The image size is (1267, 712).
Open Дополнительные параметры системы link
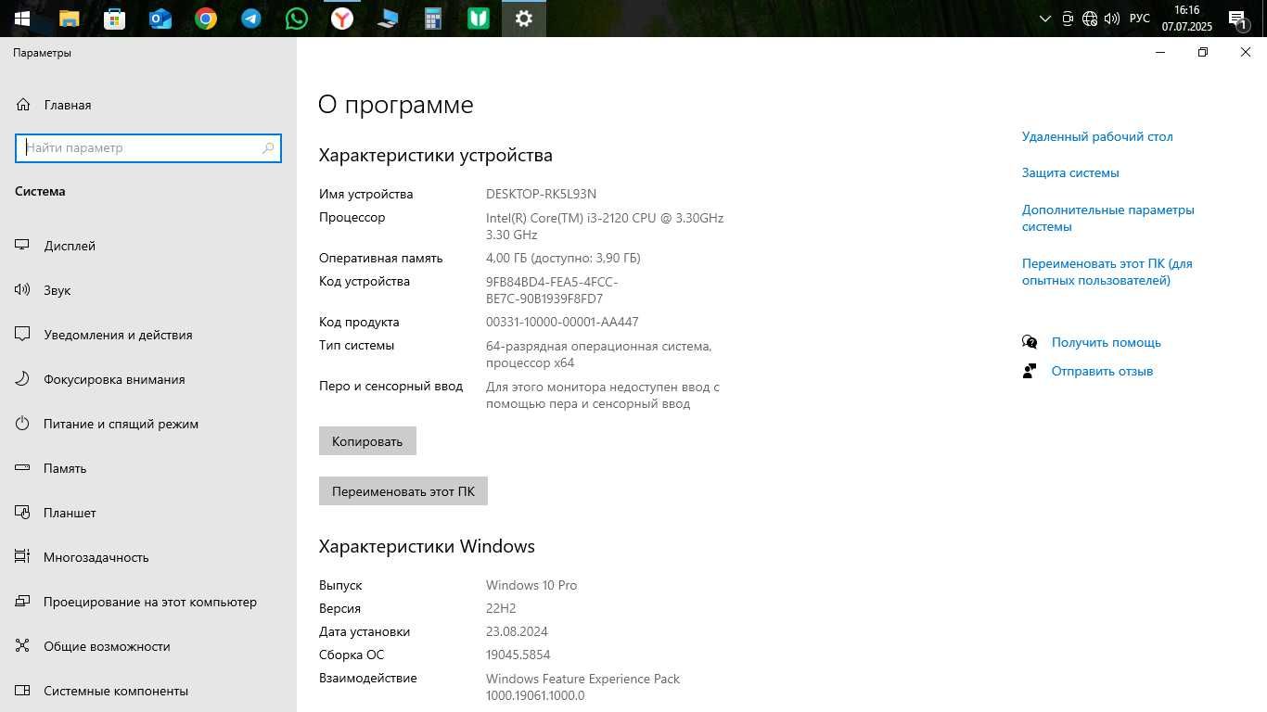1108,218
